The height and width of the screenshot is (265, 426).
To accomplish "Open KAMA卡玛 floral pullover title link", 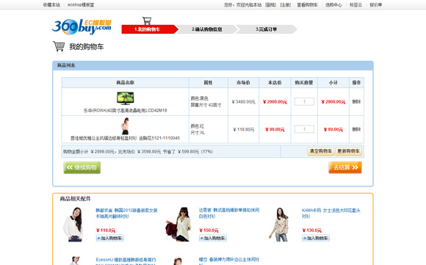I will click(331, 213).
